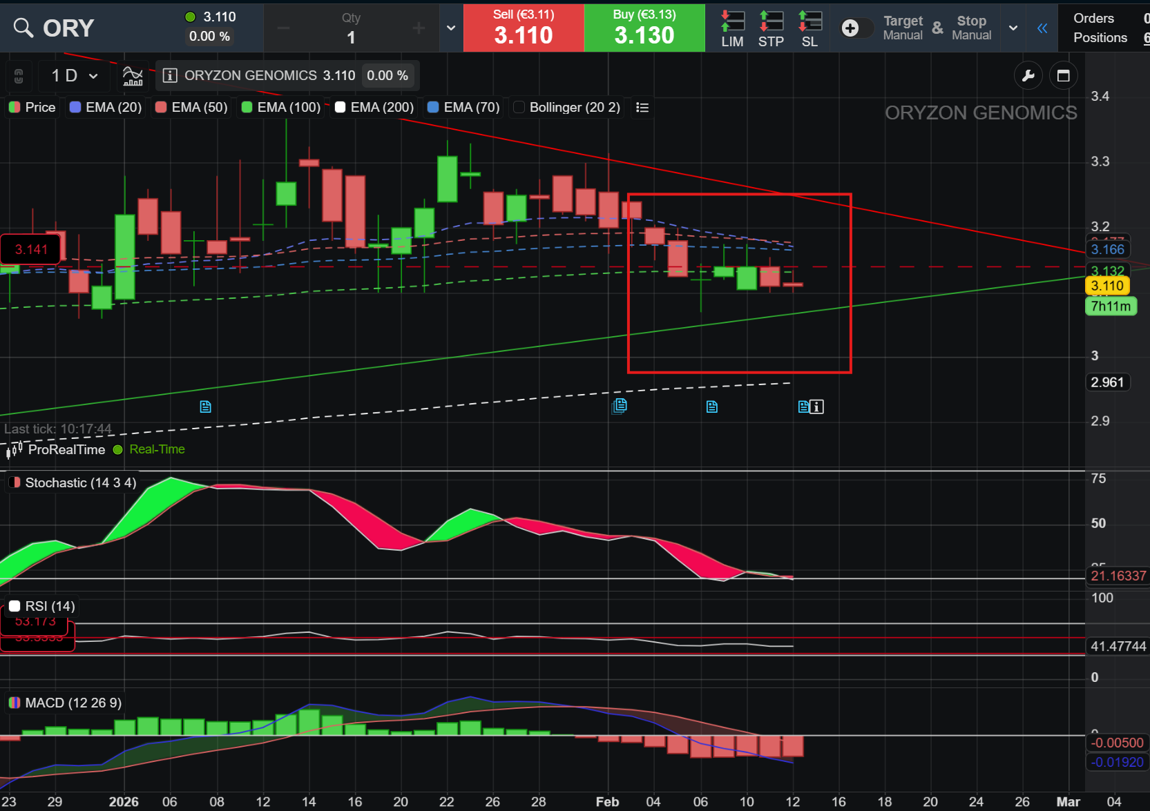
Task: Click the detach chart window icon
Action: coord(1064,75)
